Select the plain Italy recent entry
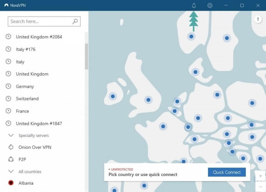 tap(20, 62)
